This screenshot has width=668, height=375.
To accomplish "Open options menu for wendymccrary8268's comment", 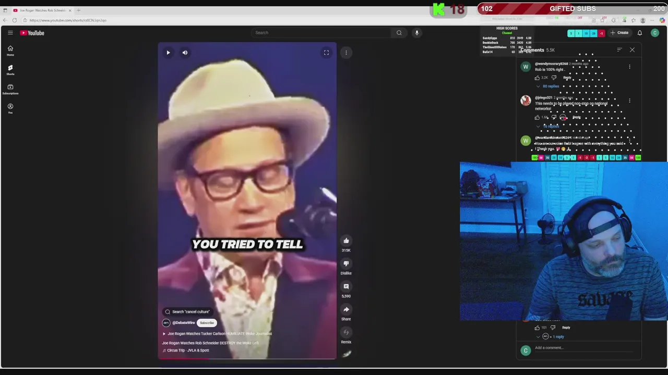I will tap(629, 67).
